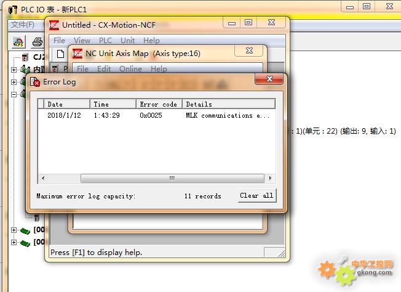
Task: Select the MLK communications error details cell
Action: 228,116
